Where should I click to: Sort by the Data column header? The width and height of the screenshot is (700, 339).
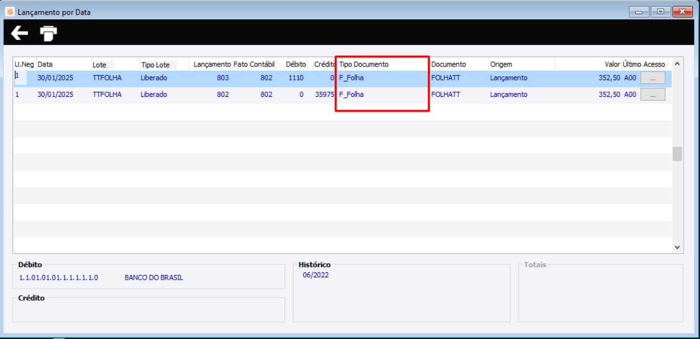(x=45, y=65)
